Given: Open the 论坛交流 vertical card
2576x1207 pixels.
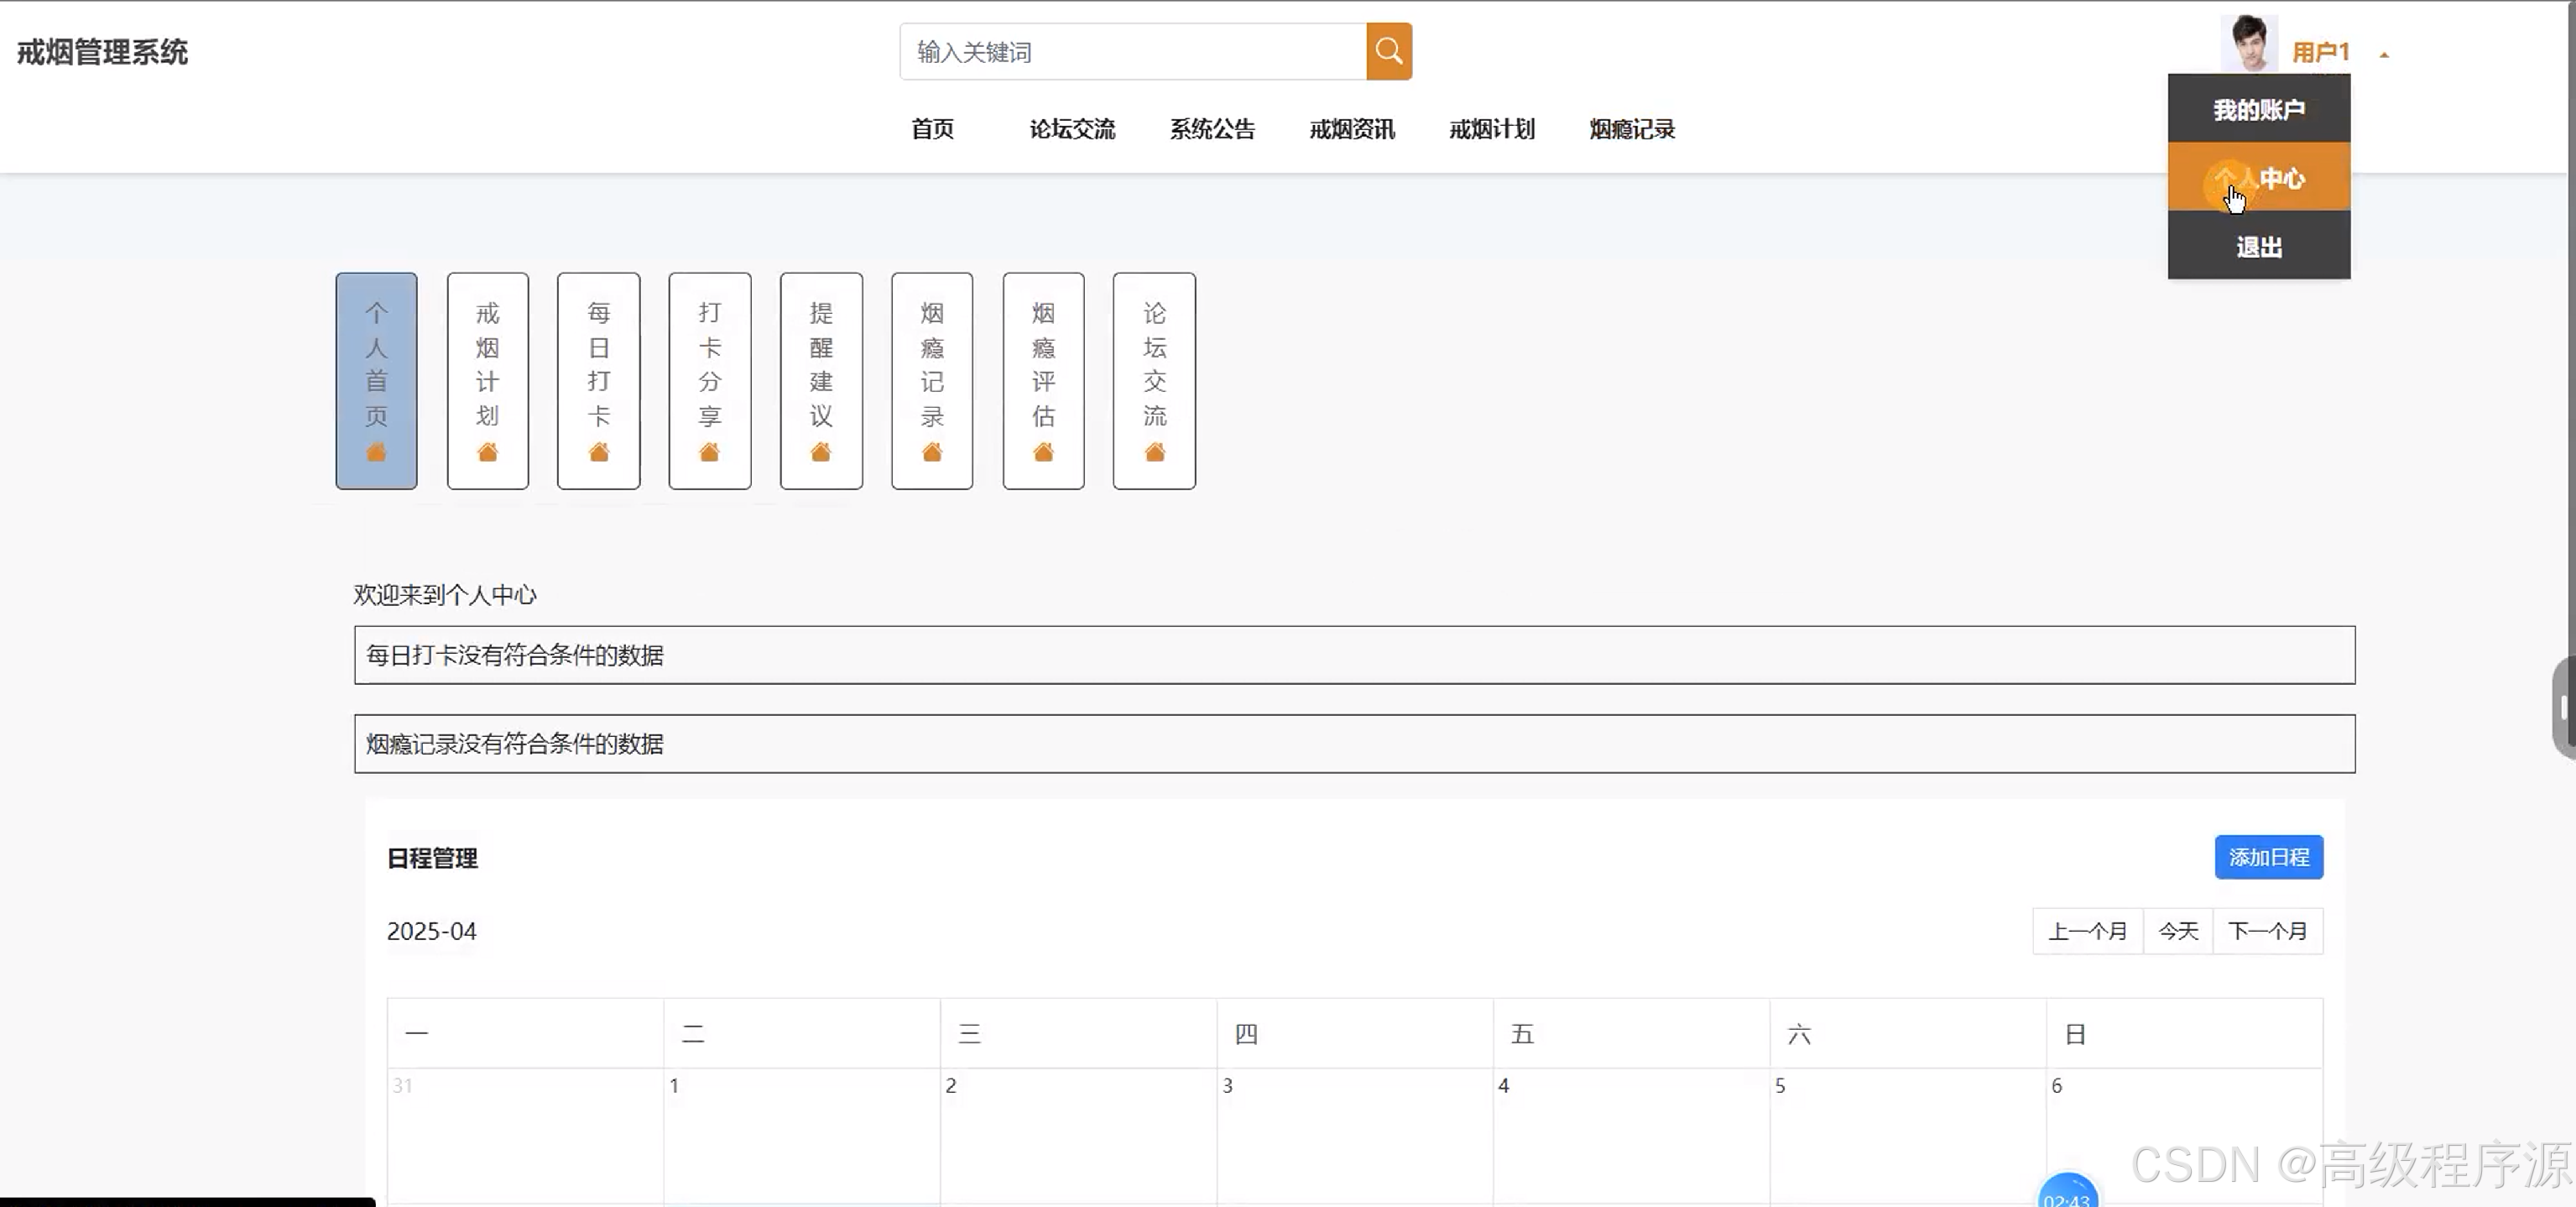Looking at the screenshot, I should (x=1154, y=380).
